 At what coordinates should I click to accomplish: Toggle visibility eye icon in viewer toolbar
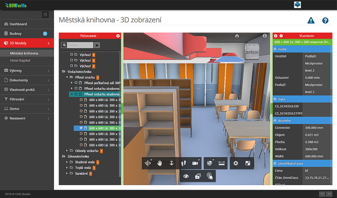(186, 176)
